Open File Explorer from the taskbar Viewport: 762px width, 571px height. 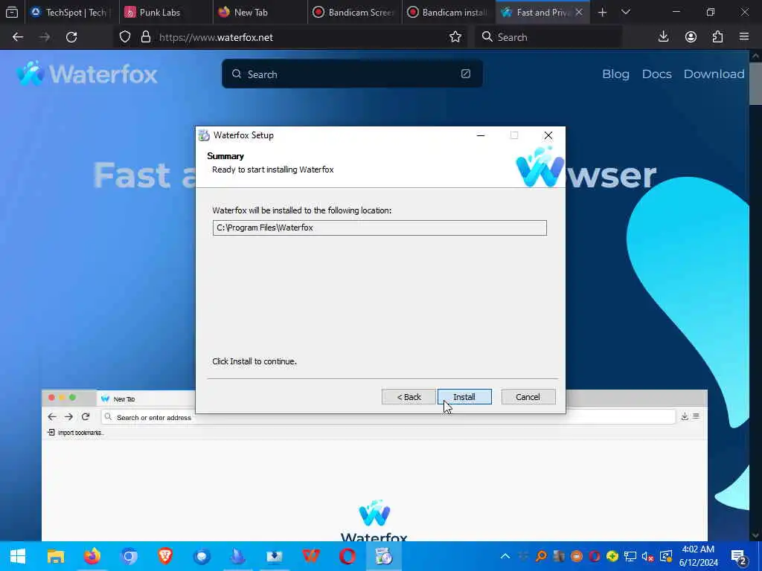coord(55,556)
